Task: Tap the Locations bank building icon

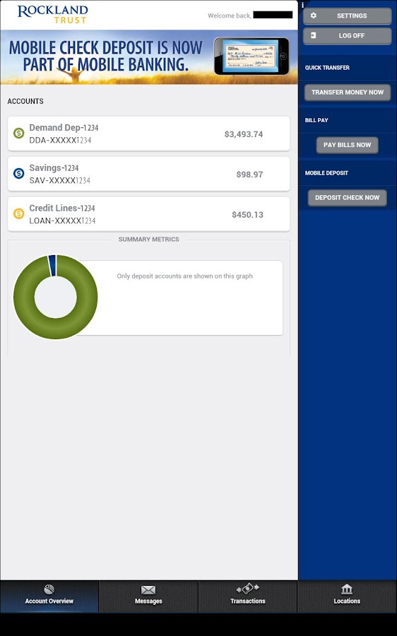Action: 347,589
